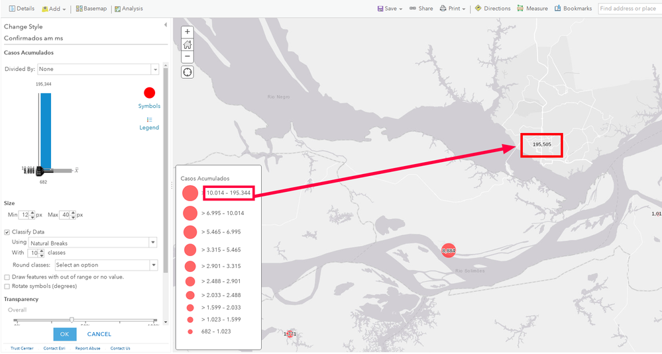Viewport: 662px width, 354px height.
Task: Zoom out on the map
Action: click(188, 56)
